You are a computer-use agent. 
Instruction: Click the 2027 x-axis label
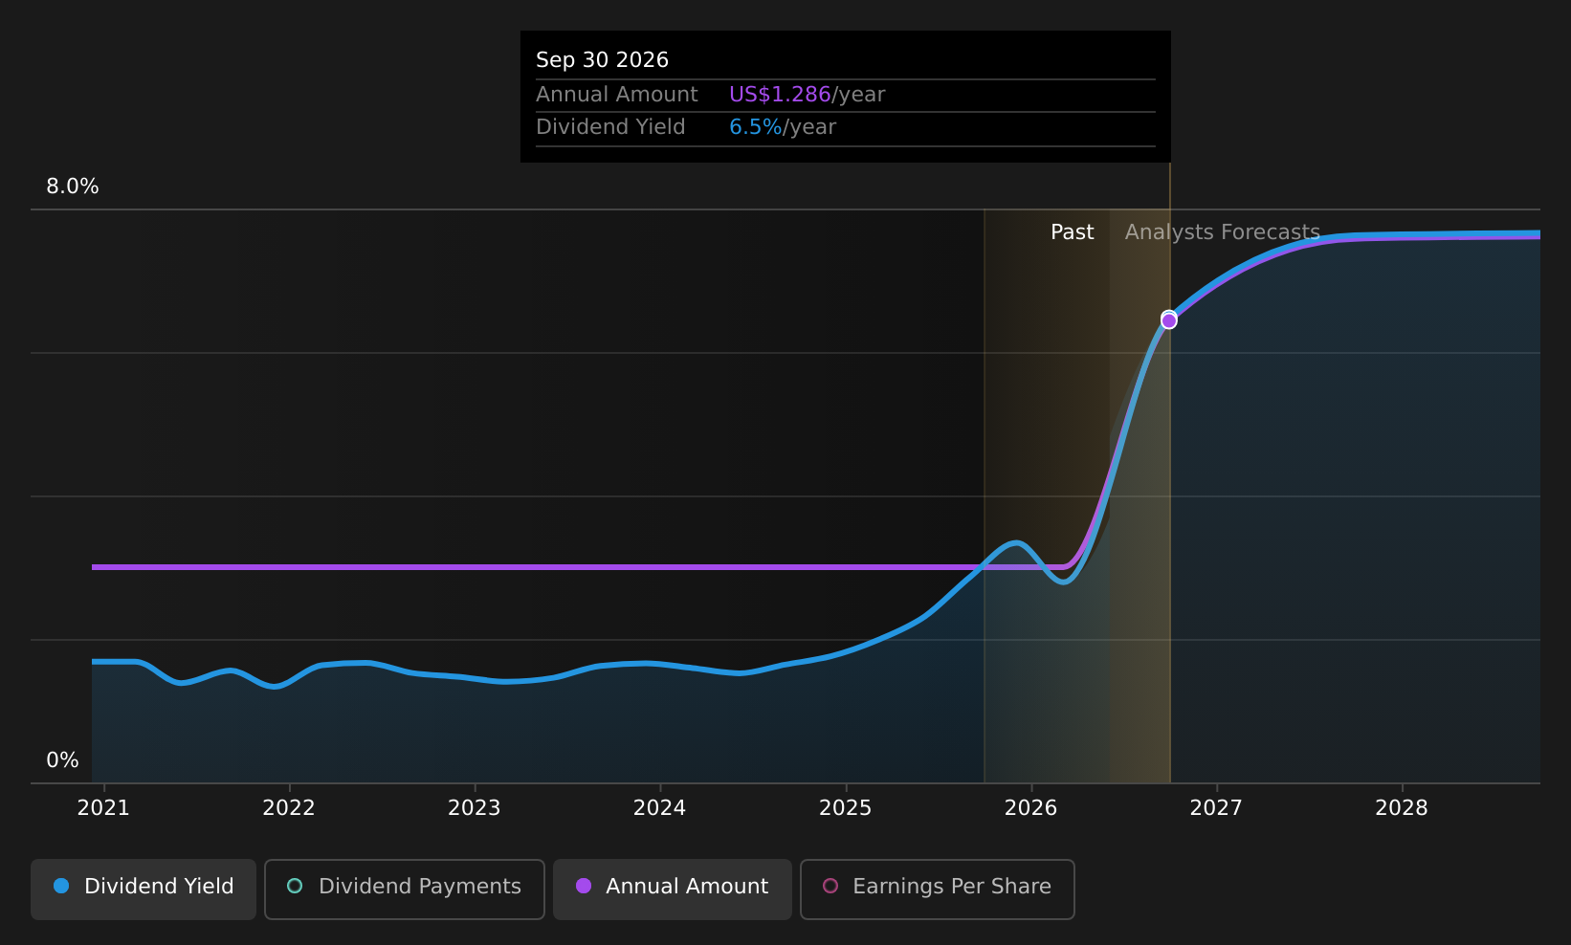click(x=1216, y=808)
